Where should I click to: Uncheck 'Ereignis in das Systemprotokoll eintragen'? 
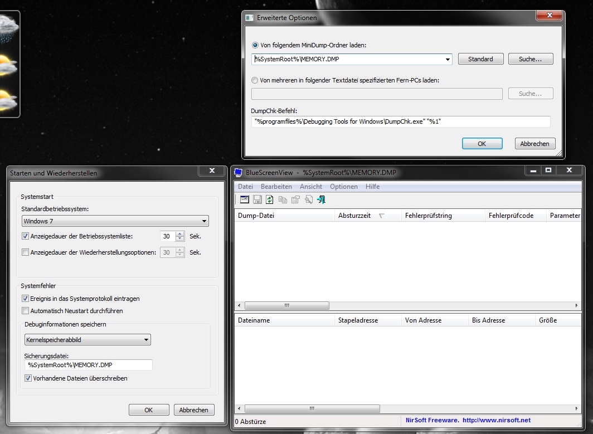point(25,299)
